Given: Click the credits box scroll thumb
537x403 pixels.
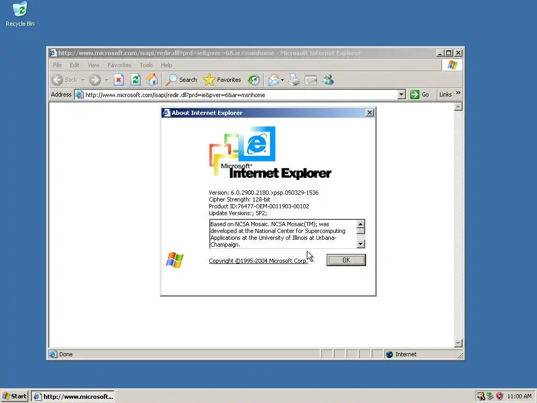Looking at the screenshot, I should (x=360, y=231).
